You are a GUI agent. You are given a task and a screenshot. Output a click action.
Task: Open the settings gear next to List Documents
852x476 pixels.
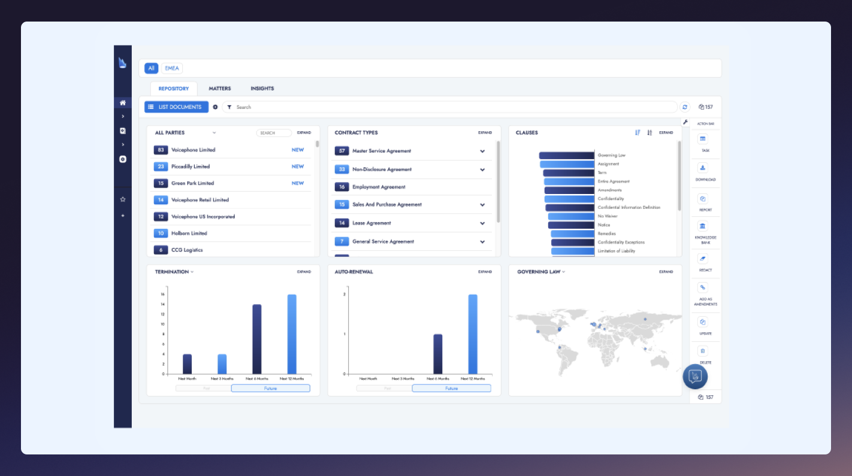tap(215, 107)
